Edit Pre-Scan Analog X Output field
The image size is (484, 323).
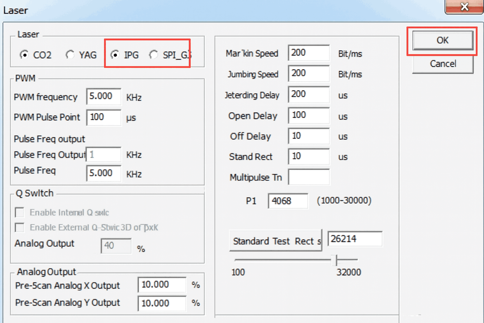click(x=162, y=285)
